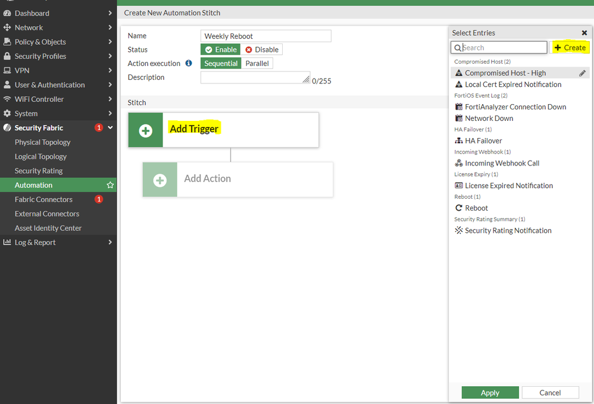Click the WiFi Controller signal icon
Screen dimensions: 594x404
coord(7,99)
